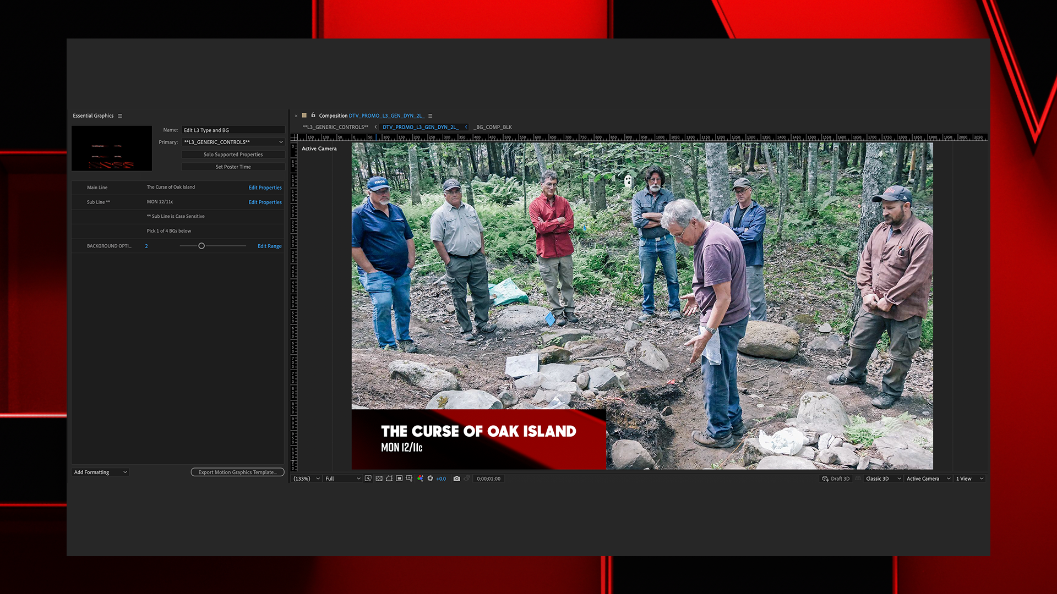Click Export Motion Graphics Template button
This screenshot has height=594, width=1057.
point(237,472)
